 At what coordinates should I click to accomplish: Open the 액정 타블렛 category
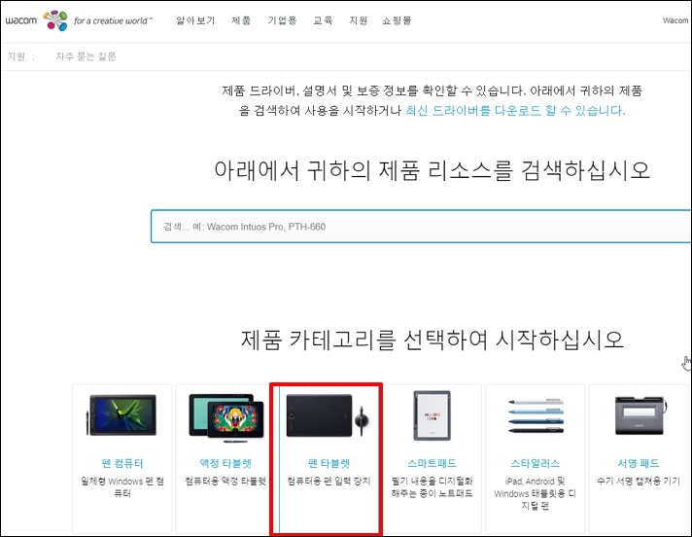pyautogui.click(x=225, y=463)
